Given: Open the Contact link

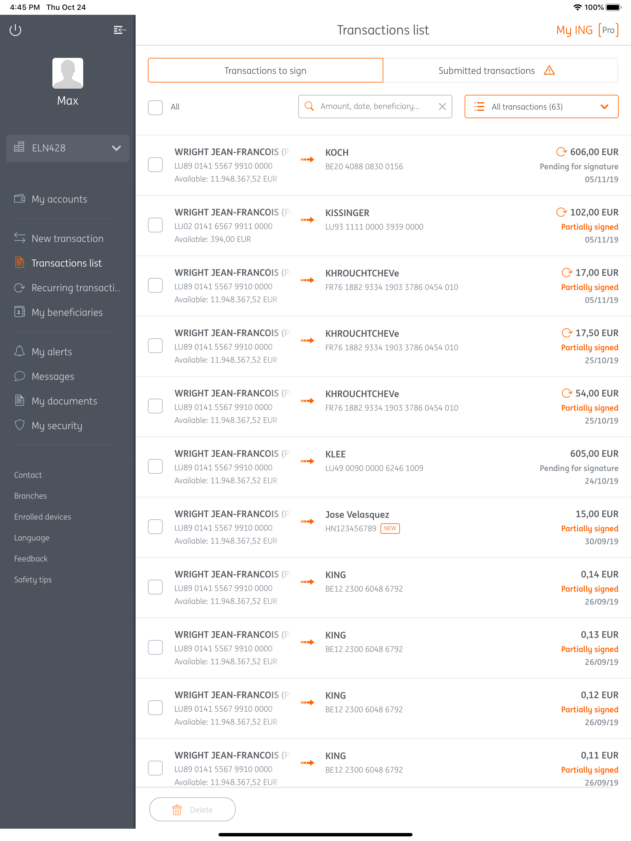Looking at the screenshot, I should pyautogui.click(x=28, y=475).
